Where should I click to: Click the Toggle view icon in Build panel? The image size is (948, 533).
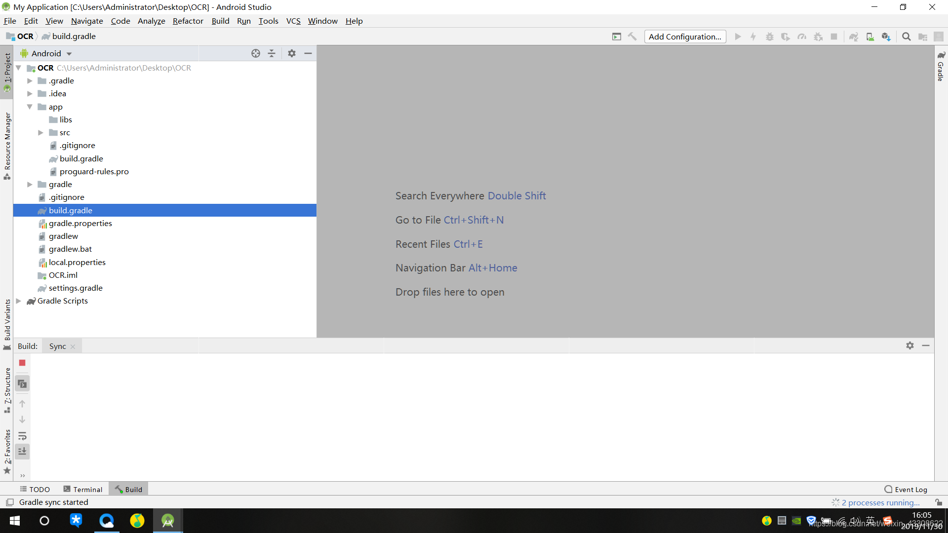[22, 383]
